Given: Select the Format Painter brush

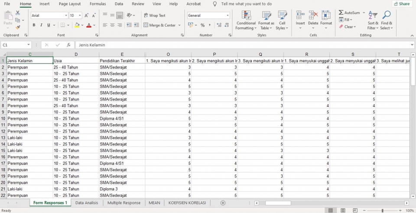Looking at the screenshot, I should (x=18, y=27).
